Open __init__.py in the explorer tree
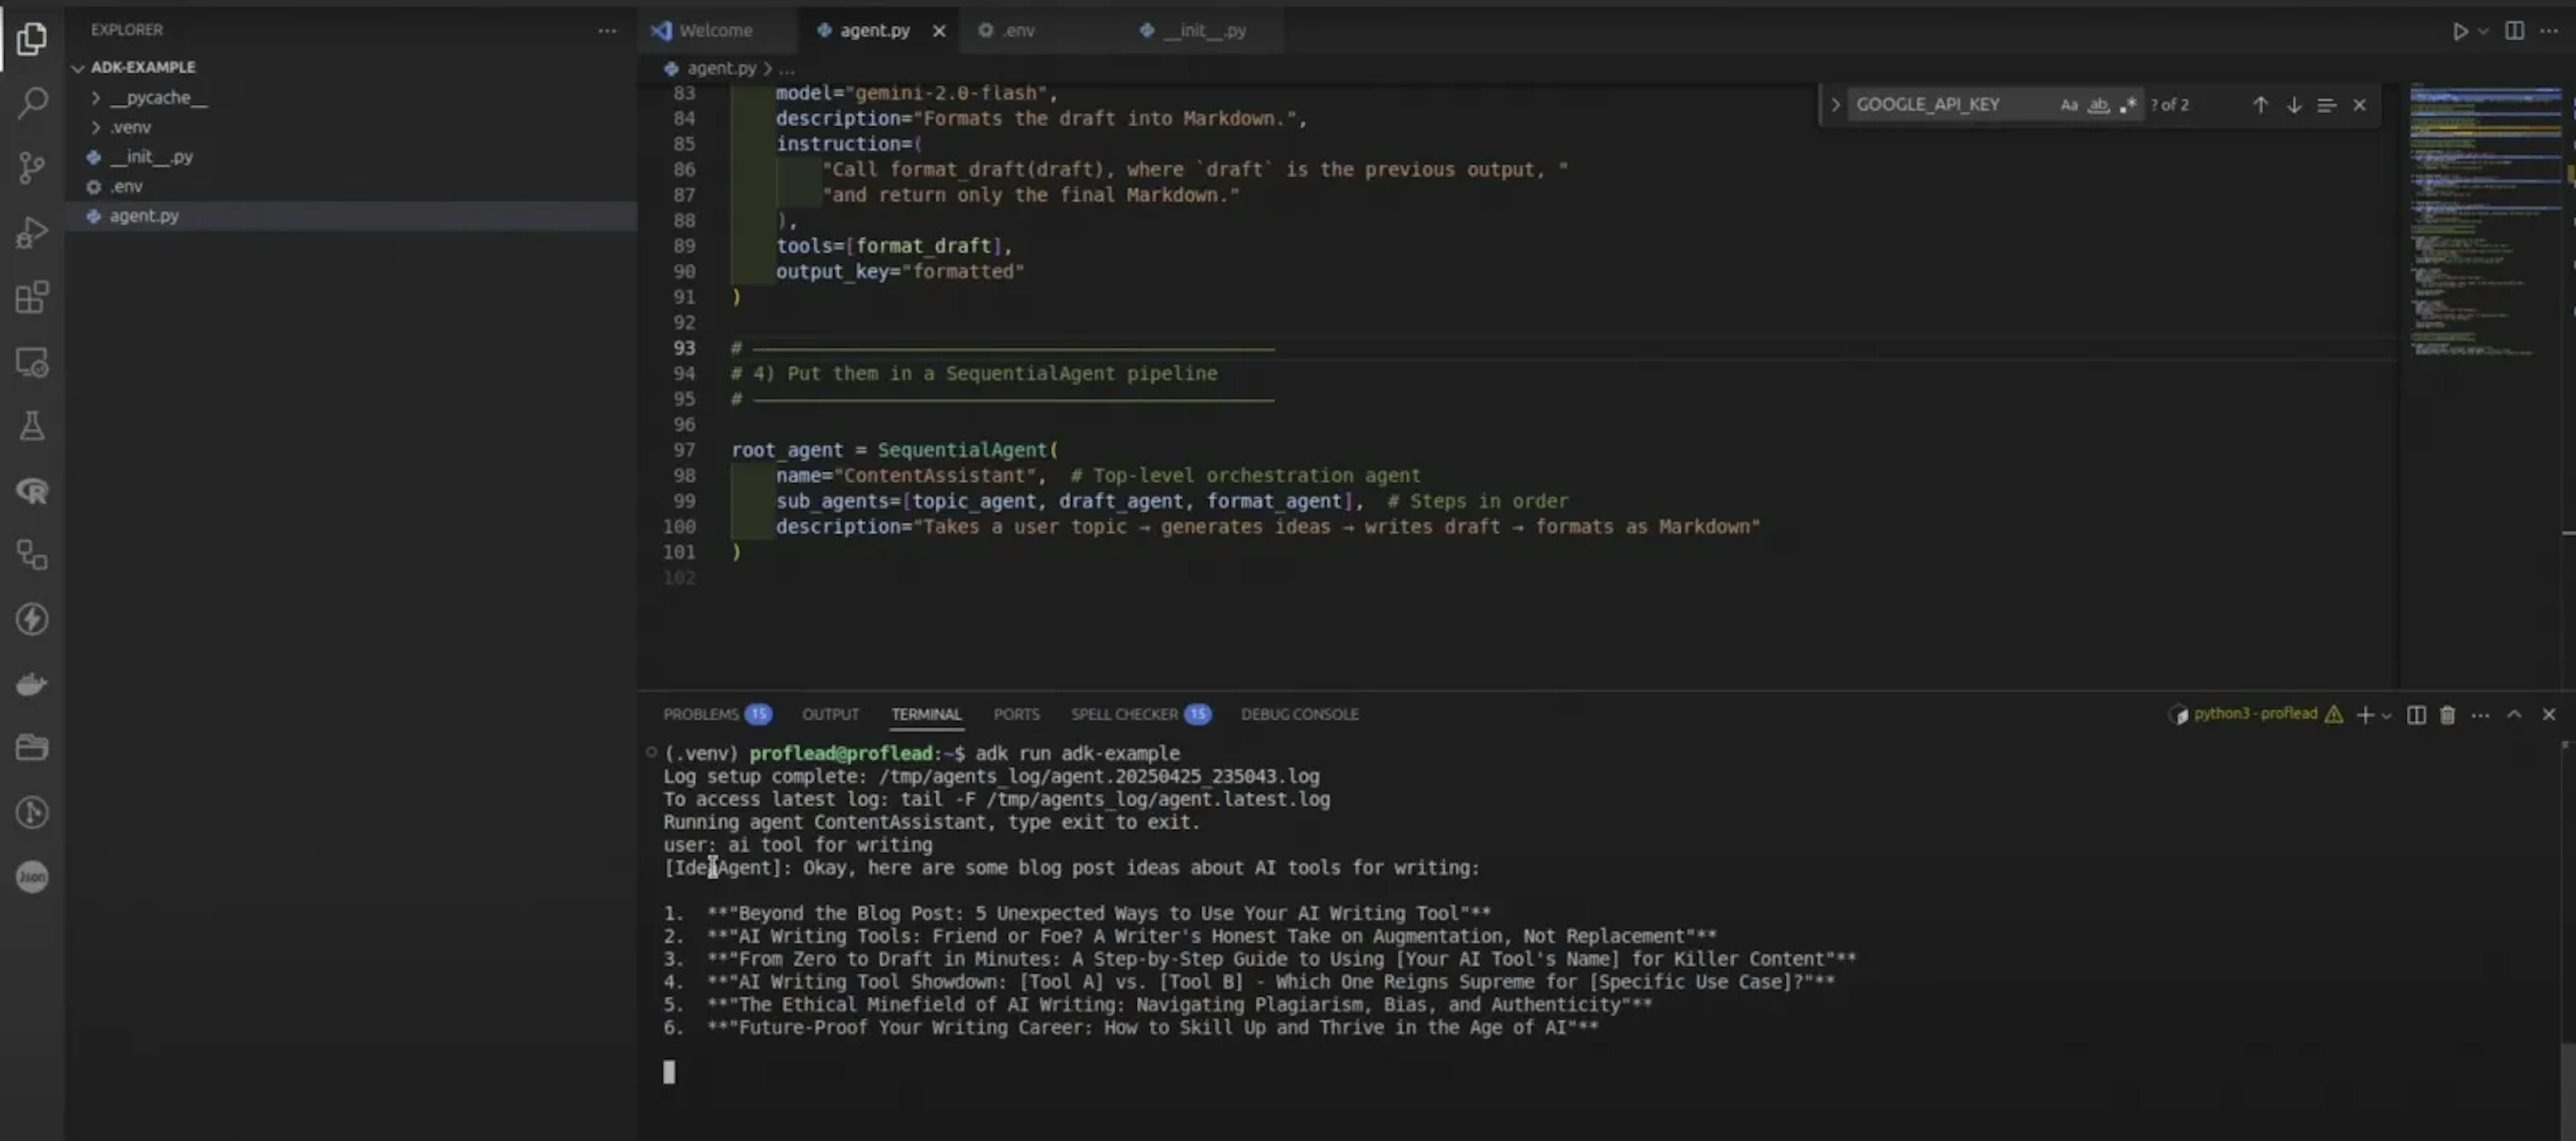 tap(151, 157)
